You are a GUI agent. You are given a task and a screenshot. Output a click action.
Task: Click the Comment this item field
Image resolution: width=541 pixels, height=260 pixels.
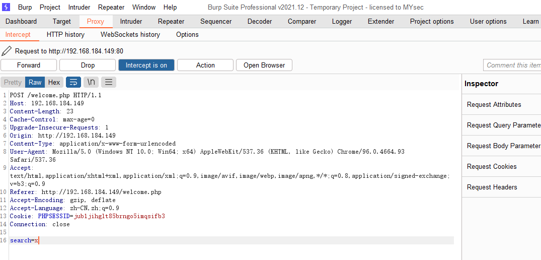click(x=512, y=66)
